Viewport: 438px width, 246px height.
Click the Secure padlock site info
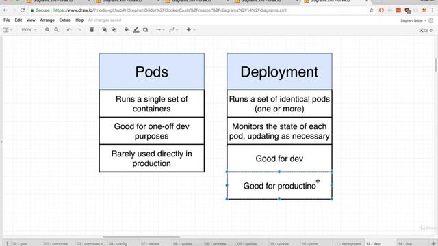click(x=40, y=10)
